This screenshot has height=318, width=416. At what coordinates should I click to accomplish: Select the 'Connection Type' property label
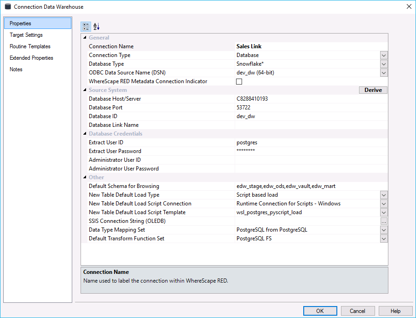point(110,55)
